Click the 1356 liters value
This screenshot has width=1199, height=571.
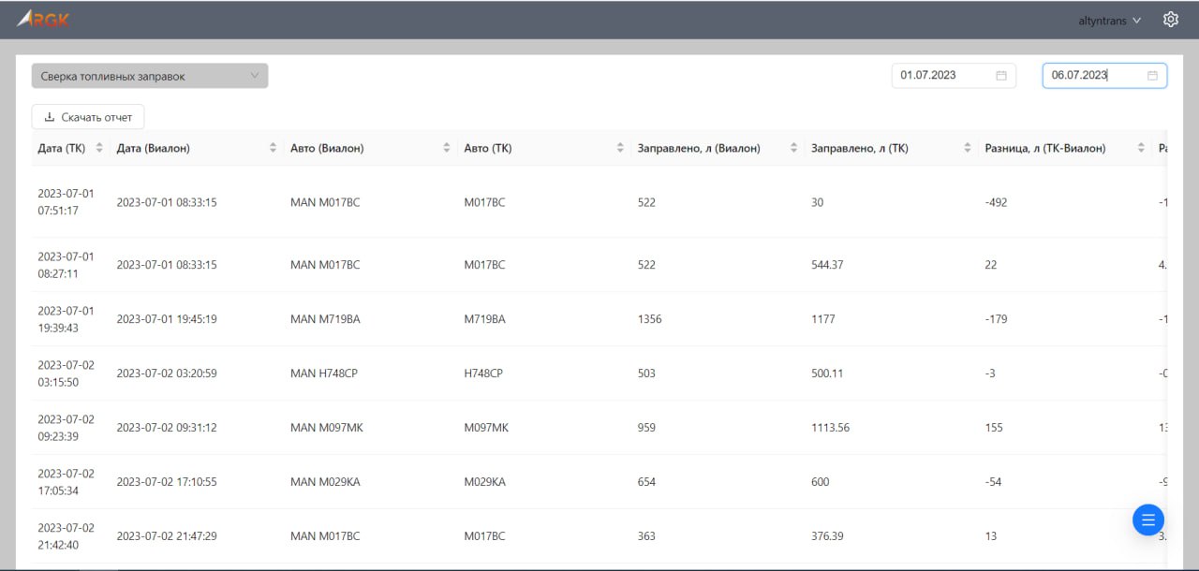coord(649,319)
